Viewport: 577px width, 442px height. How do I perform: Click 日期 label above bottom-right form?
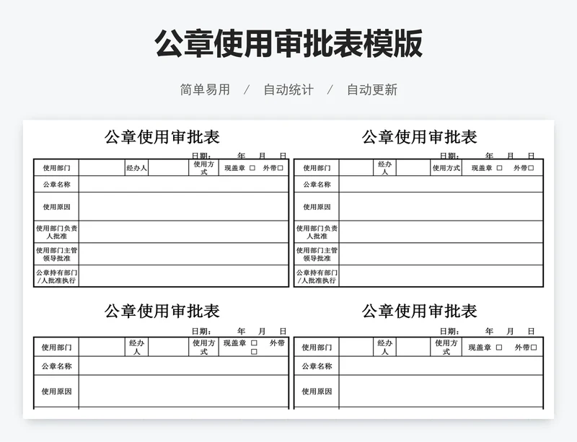449,331
